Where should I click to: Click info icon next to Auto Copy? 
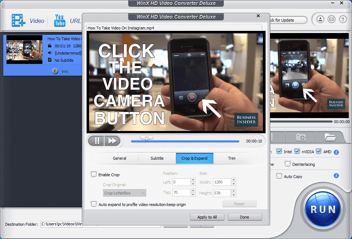pos(336,175)
